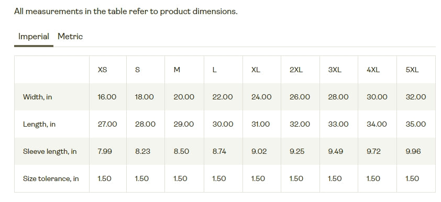The image size is (441, 202).
Task: Click the 16.00 width value for XS
Action: point(107,97)
